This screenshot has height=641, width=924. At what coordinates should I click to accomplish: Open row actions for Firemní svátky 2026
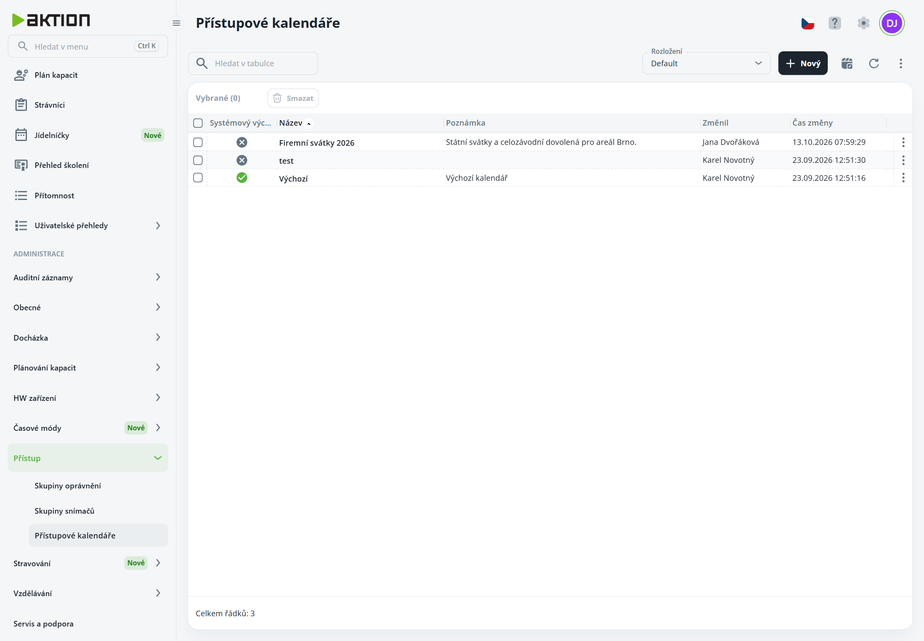point(903,142)
